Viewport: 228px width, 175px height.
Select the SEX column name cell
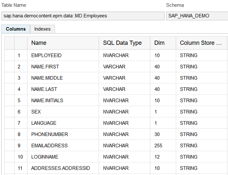pyautogui.click(x=63, y=112)
